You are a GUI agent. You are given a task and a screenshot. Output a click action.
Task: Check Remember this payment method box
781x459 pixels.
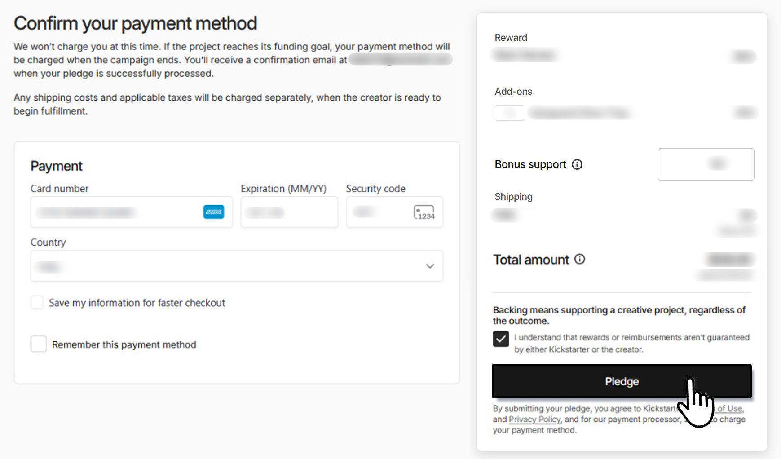pyautogui.click(x=39, y=344)
